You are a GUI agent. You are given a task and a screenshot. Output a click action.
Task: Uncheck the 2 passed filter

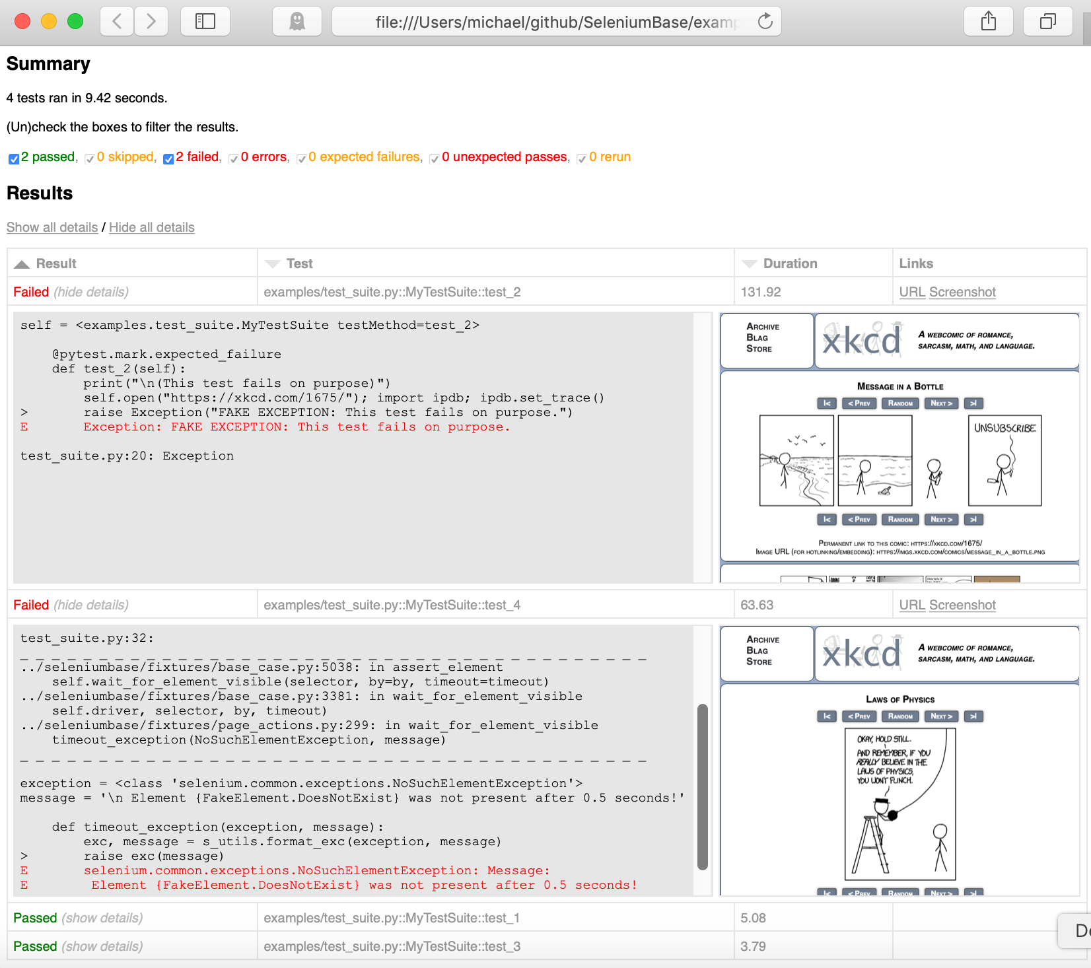pos(13,158)
